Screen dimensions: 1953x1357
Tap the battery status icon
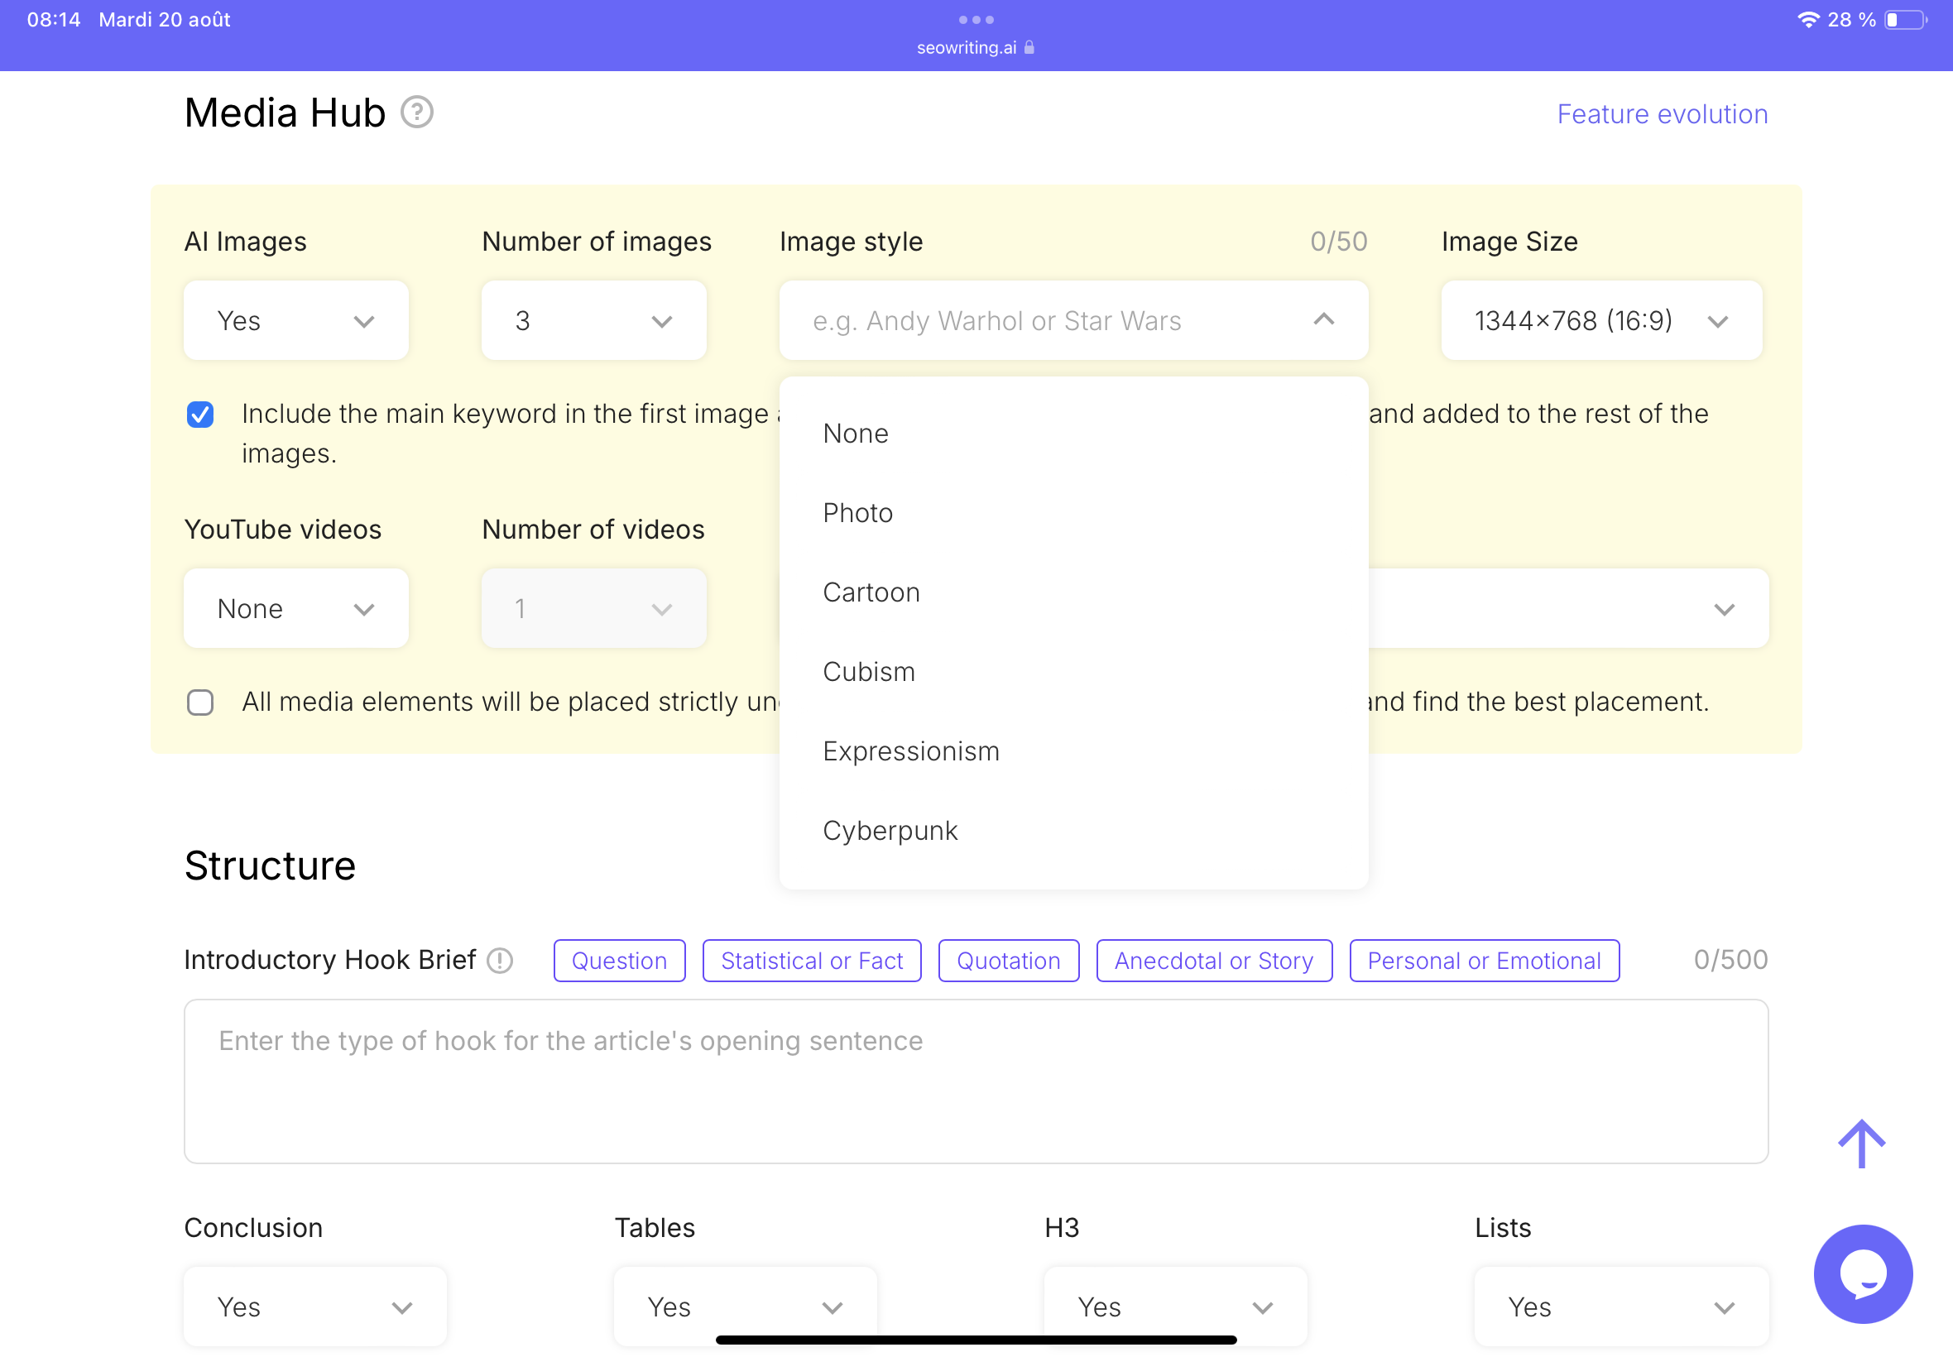(x=1905, y=20)
